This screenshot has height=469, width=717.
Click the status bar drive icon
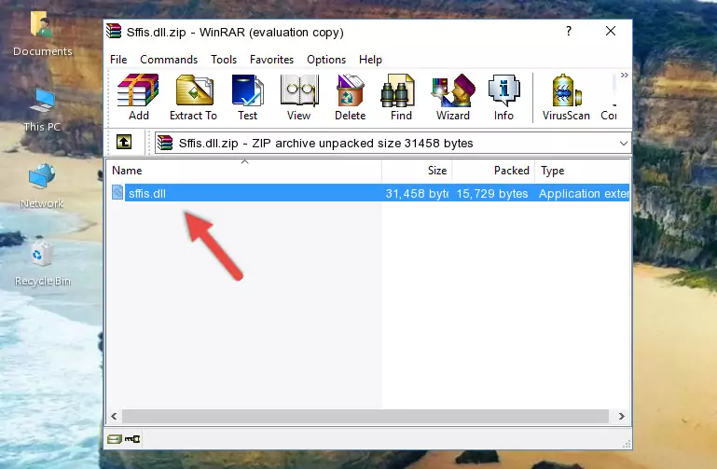[x=115, y=439]
